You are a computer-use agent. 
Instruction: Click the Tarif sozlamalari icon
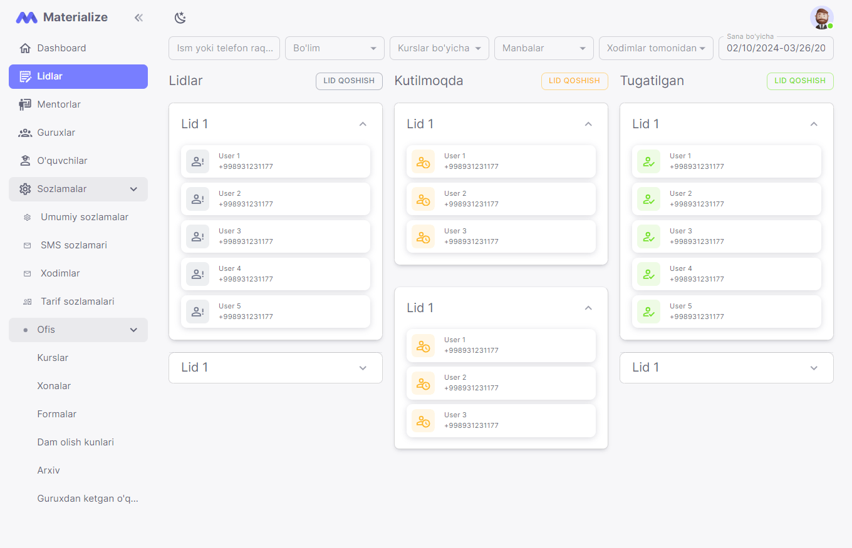click(x=27, y=302)
